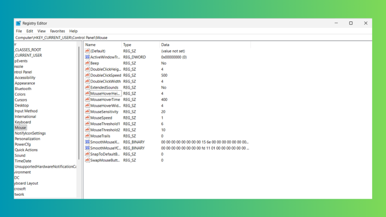The image size is (386, 217).
Task: Click the registry path address bar
Action: point(193,38)
